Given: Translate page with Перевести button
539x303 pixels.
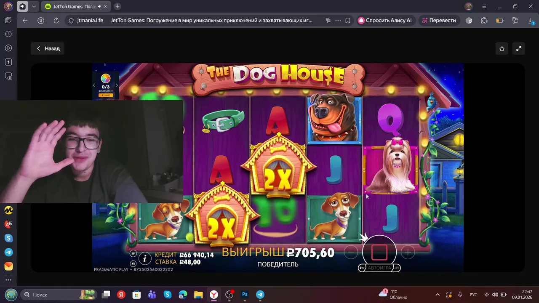Looking at the screenshot, I should tap(439, 20).
